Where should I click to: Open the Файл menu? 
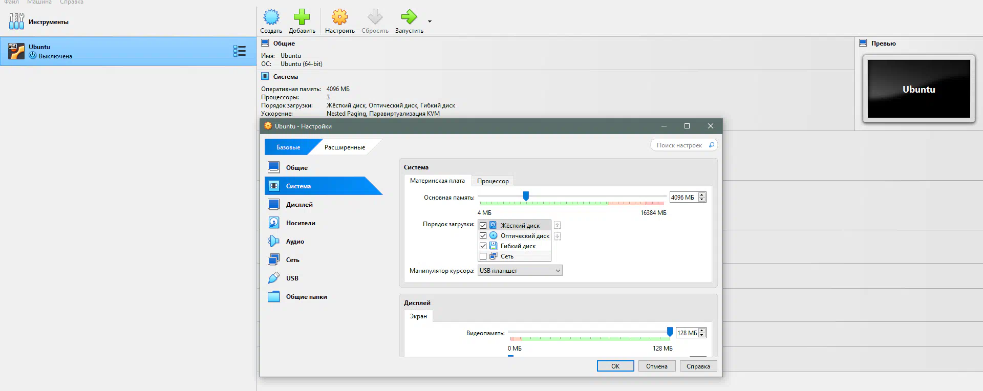(x=11, y=2)
